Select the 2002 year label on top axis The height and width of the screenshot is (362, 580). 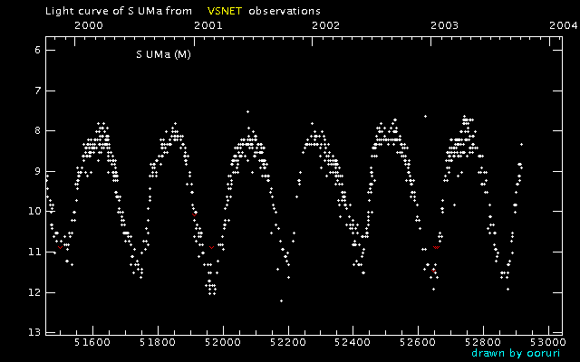pos(325,26)
